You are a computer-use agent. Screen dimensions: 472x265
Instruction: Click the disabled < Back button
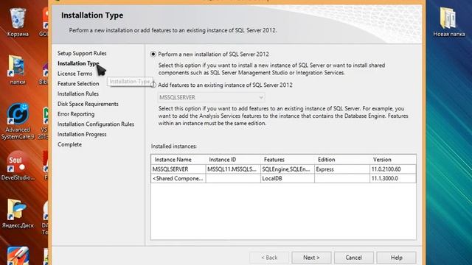click(x=269, y=258)
